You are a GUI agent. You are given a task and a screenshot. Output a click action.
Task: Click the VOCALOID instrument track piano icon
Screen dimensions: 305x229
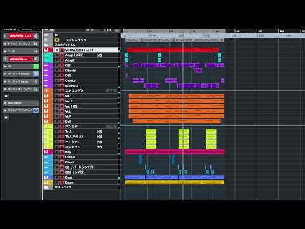click(46, 50)
